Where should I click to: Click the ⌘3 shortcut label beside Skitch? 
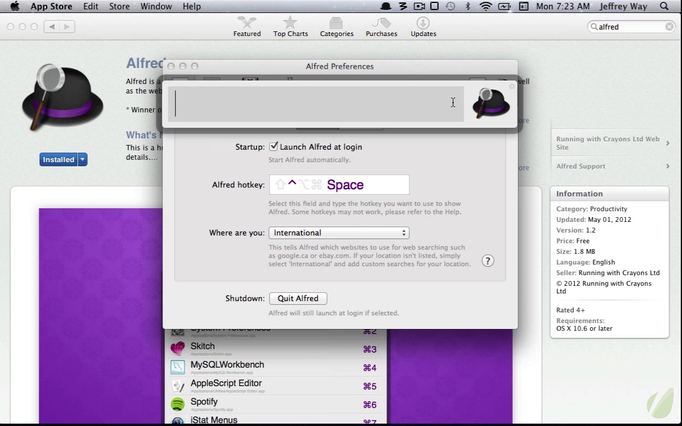point(369,350)
